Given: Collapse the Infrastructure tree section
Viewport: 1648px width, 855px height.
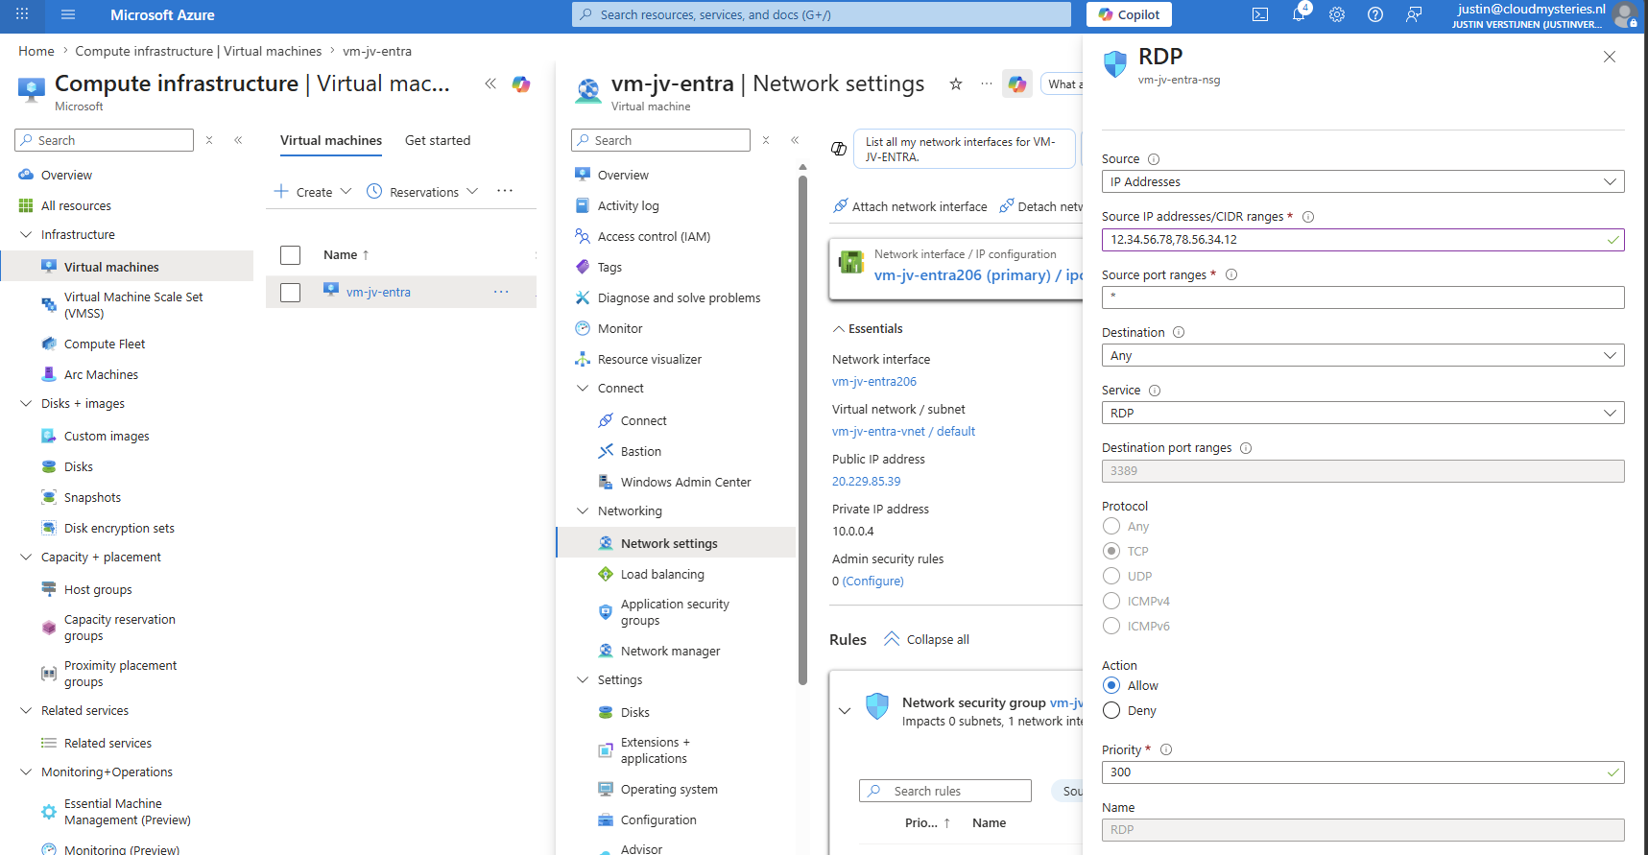Looking at the screenshot, I should click(26, 234).
